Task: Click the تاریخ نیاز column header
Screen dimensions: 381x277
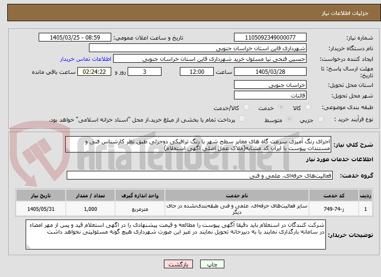Action: (41, 195)
